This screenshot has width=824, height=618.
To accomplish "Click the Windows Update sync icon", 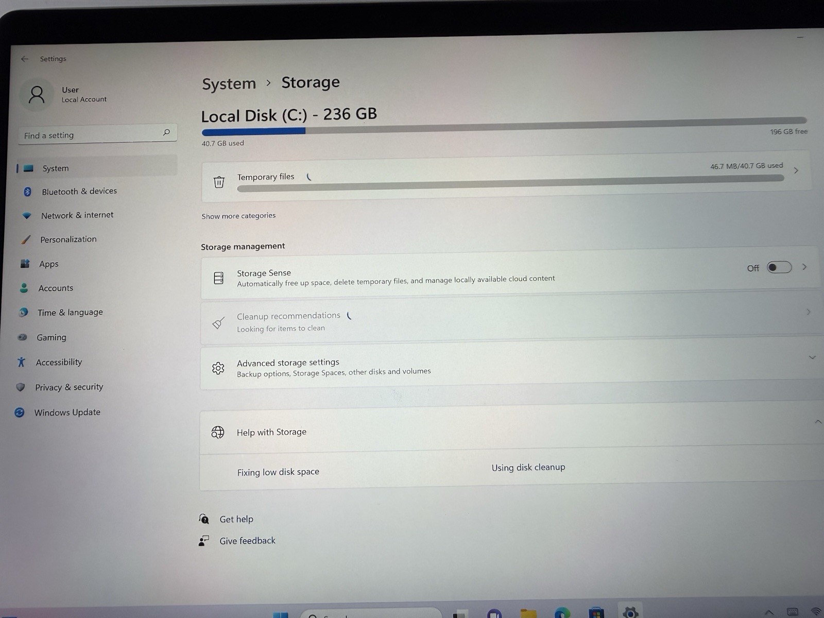I will click(x=20, y=413).
